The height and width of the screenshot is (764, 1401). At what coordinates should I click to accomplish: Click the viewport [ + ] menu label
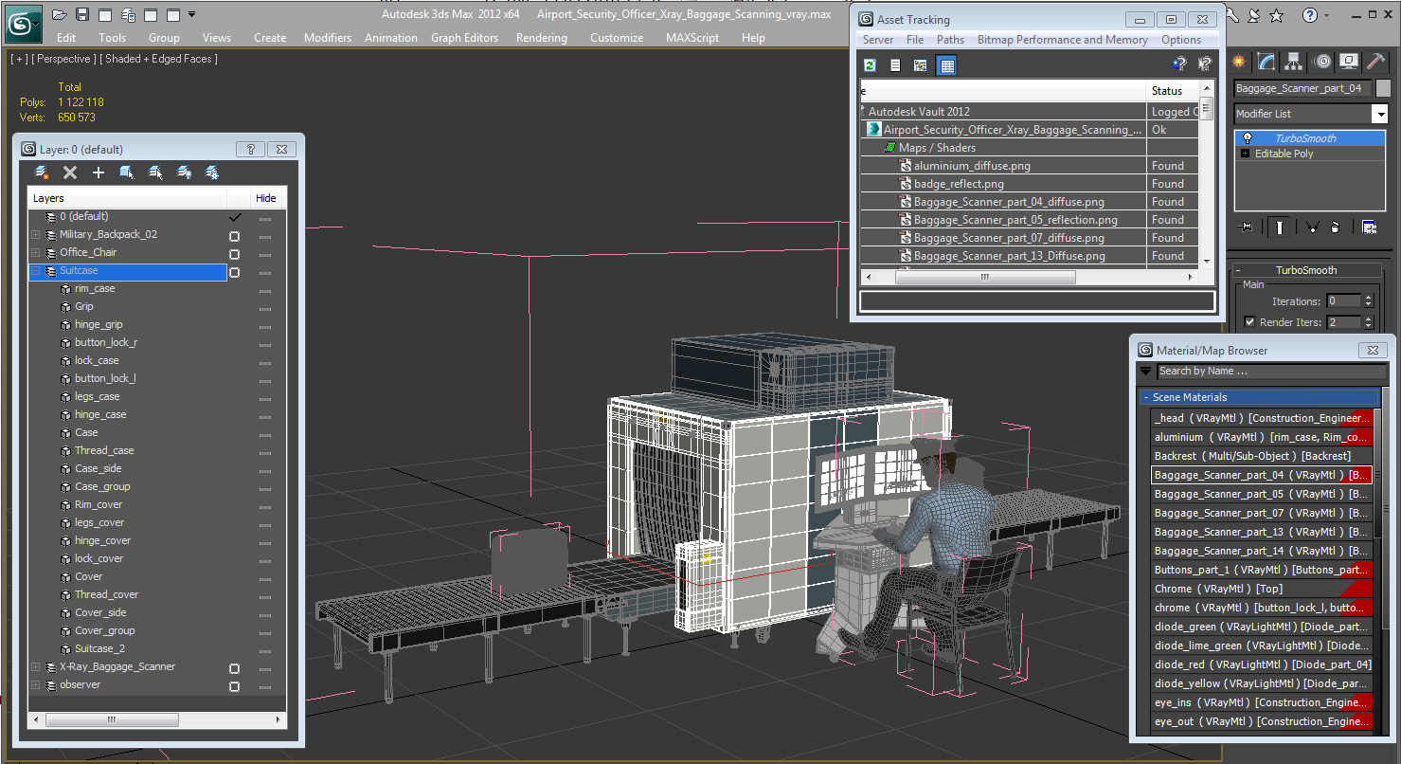point(19,59)
